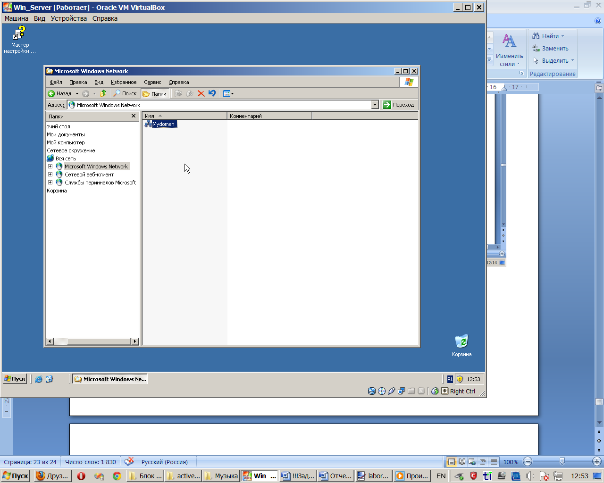Screen dimensions: 604x483
Task: Open Изменить стили in Word ribbon
Action: tap(509, 50)
